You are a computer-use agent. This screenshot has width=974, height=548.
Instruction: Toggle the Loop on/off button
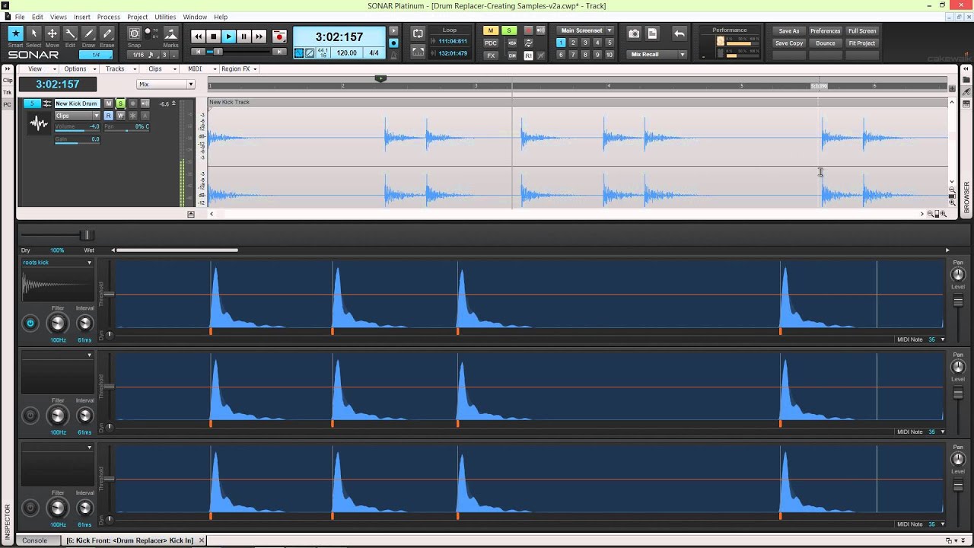(x=418, y=33)
